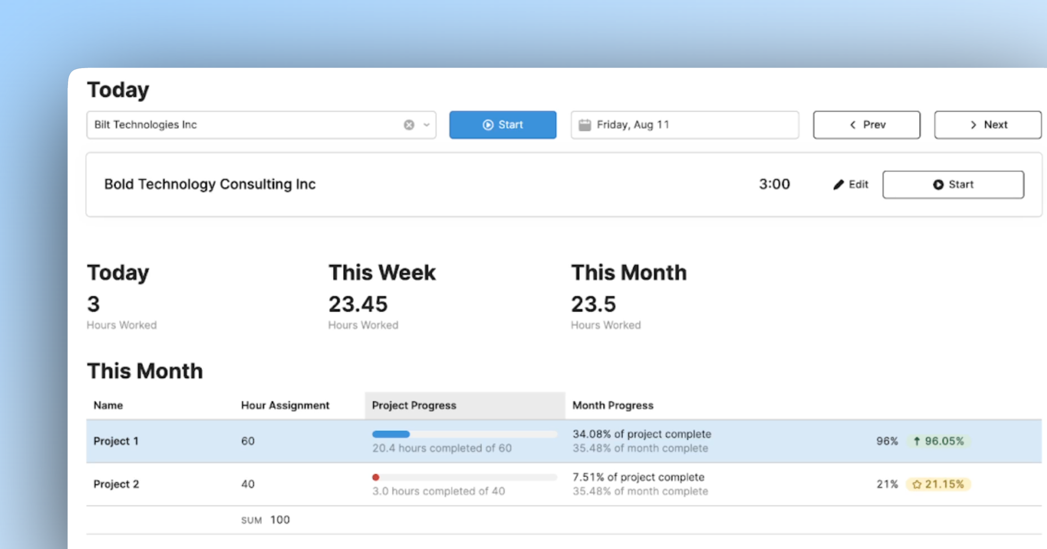Click the right chevron icon in the Next button
The width and height of the screenshot is (1047, 549).
click(973, 125)
